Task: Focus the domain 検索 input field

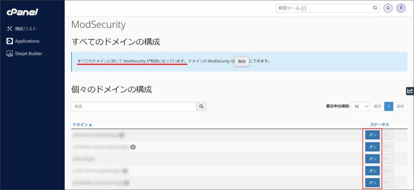Action: point(133,106)
